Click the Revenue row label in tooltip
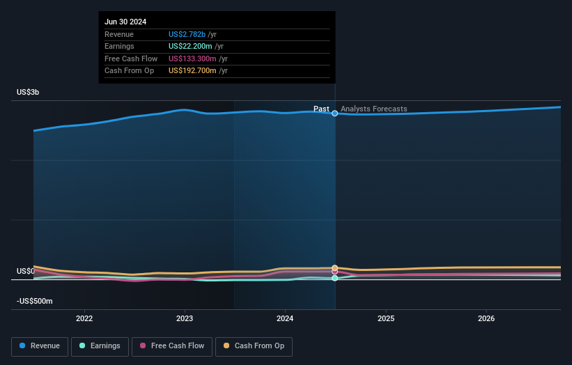 119,34
